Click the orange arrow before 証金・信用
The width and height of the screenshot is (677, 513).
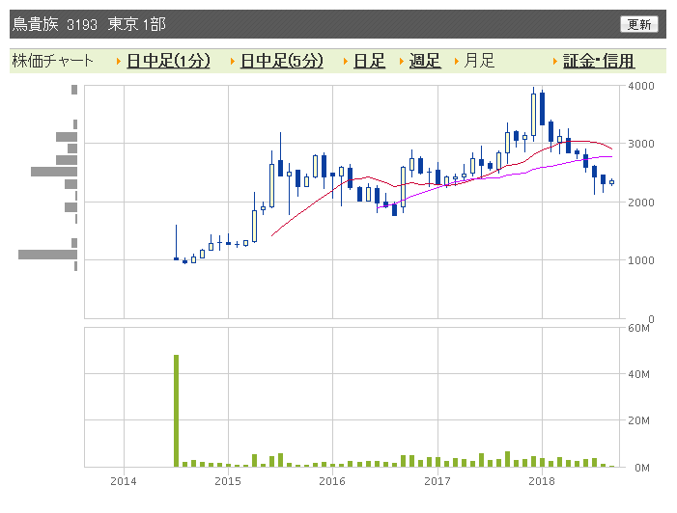(x=555, y=62)
